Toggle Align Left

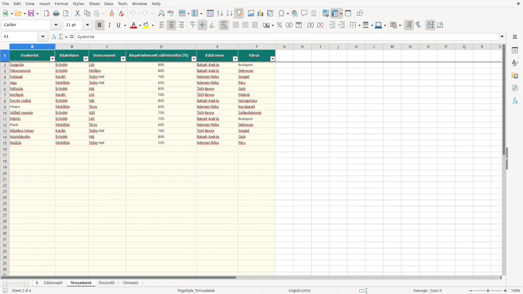click(x=162, y=25)
